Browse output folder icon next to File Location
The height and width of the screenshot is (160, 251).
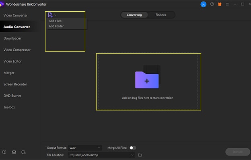(140, 155)
